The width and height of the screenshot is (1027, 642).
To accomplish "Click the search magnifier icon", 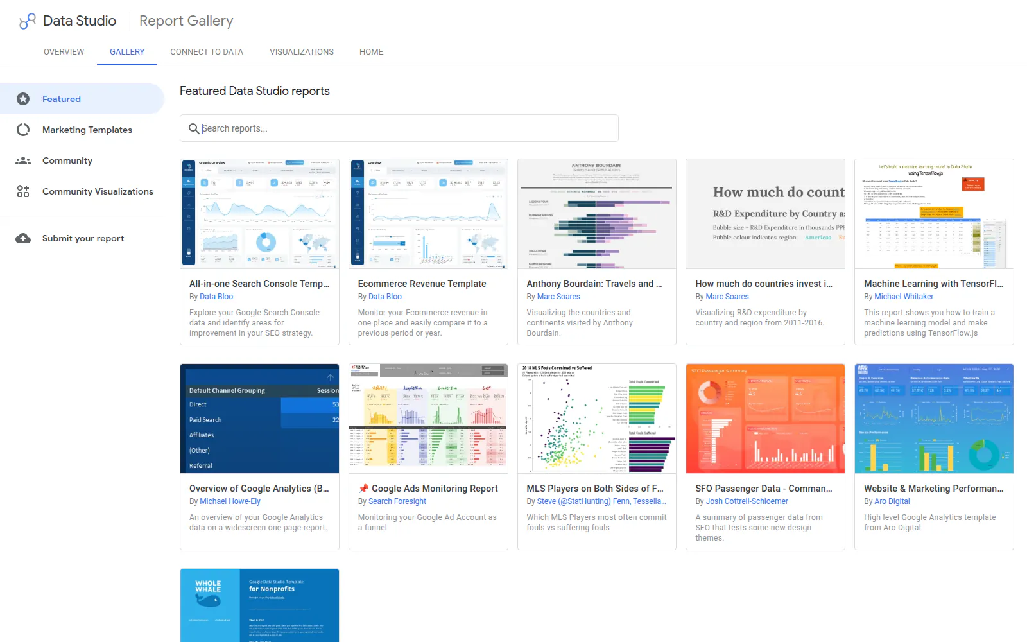I will point(194,128).
